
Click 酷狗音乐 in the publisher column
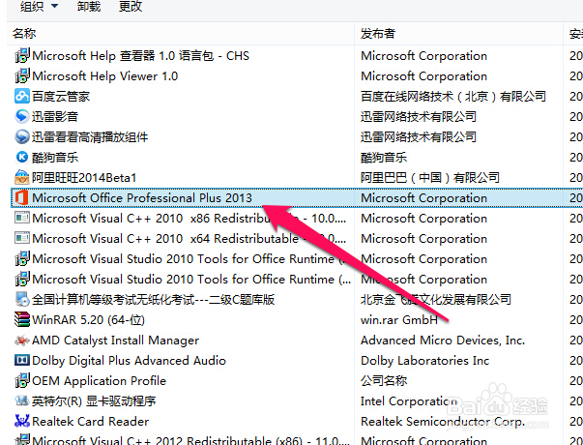tap(384, 158)
